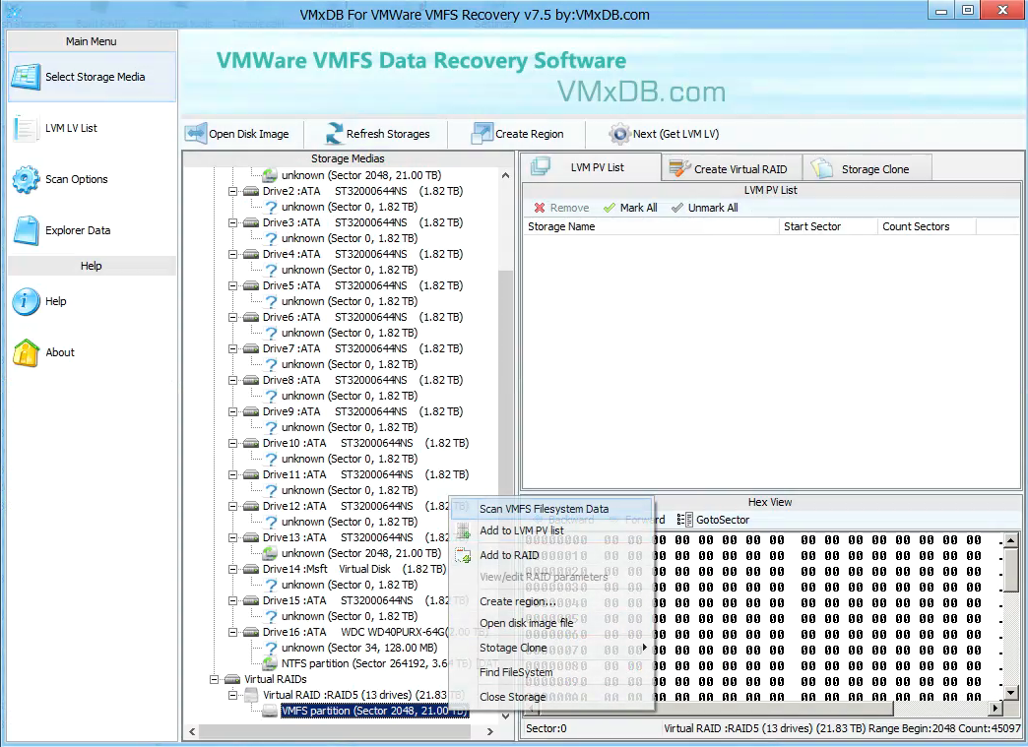Image resolution: width=1028 pixels, height=747 pixels.
Task: Click the Drive16 WDC disk icon
Action: coord(250,632)
